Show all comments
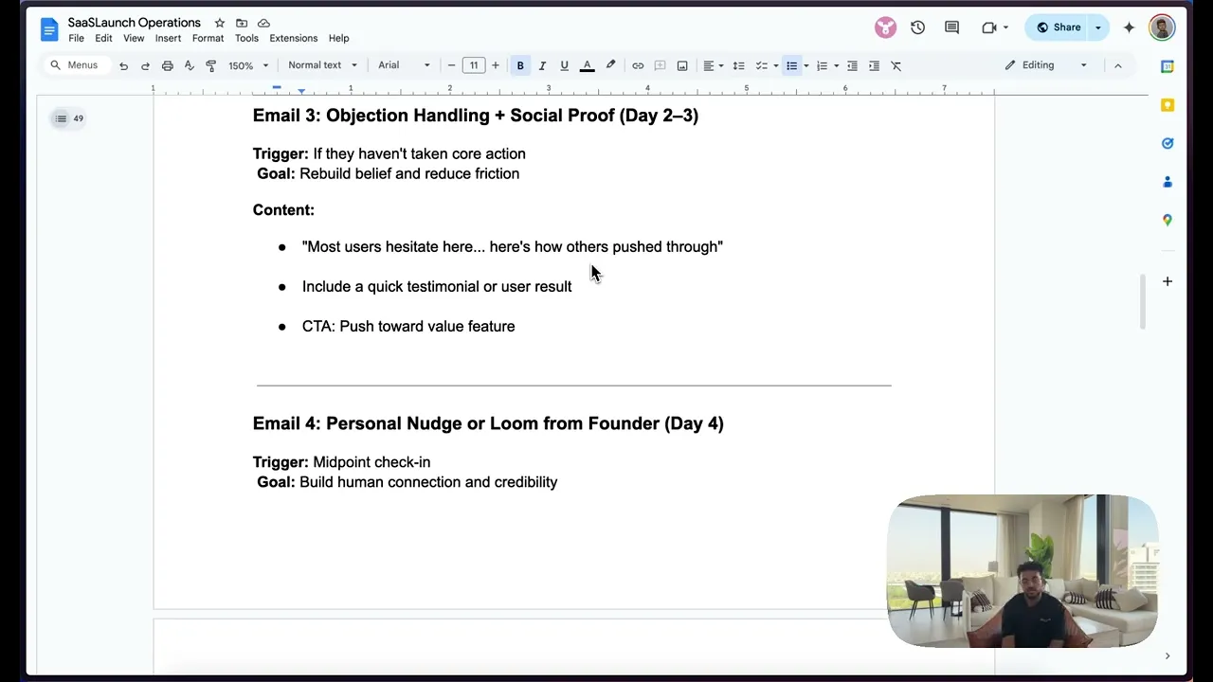 (951, 27)
